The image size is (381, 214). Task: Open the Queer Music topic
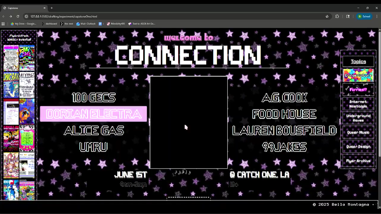358,132
